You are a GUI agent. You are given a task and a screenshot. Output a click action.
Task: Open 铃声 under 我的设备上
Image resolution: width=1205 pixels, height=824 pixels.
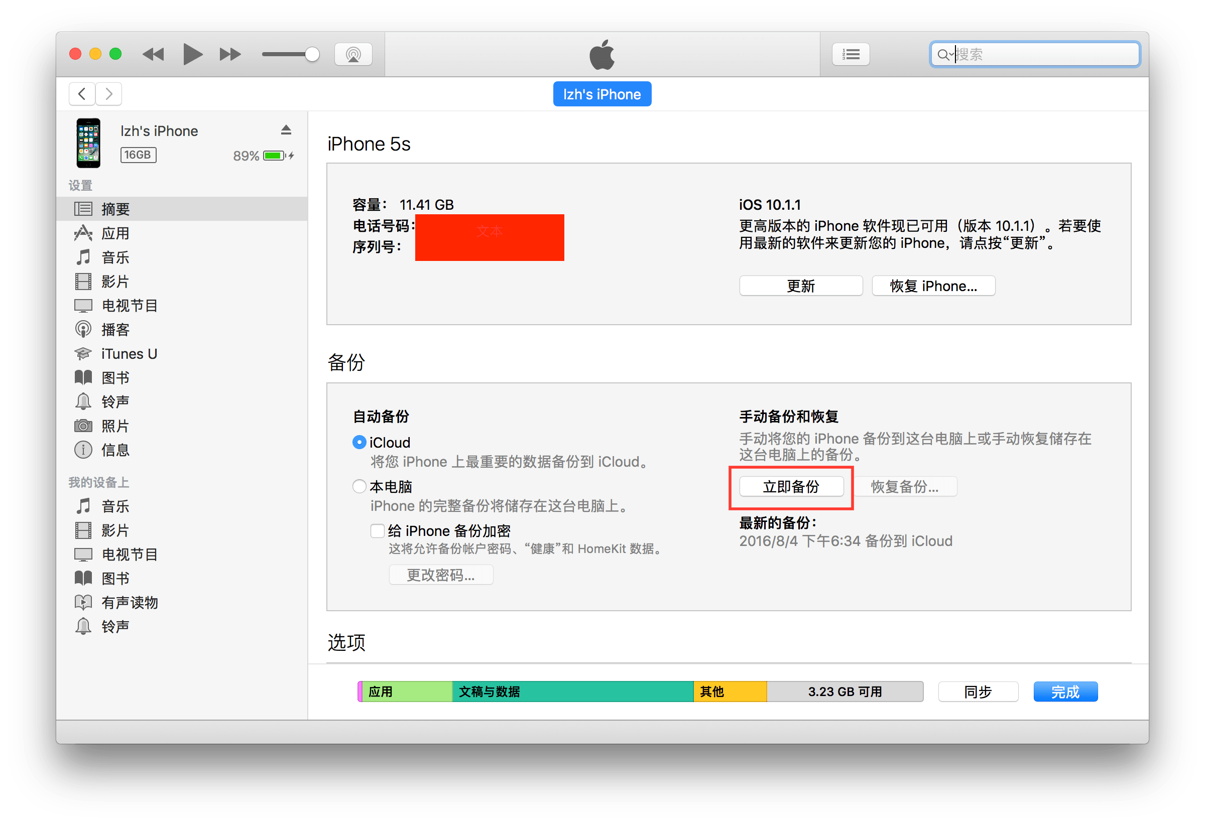coord(181,627)
